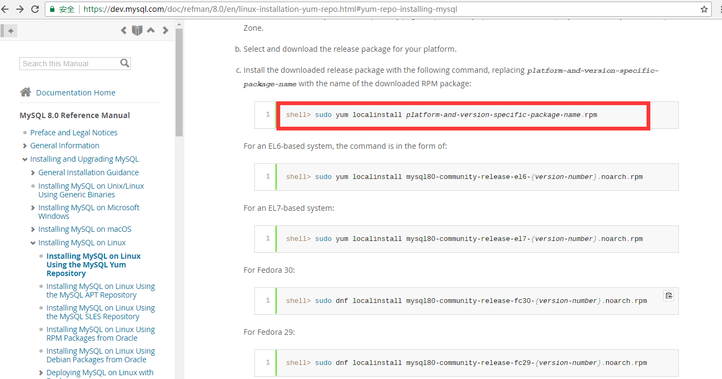Select Installing MySQL Using the MySQL Yum Repository
Viewport: 722px width, 379px height.
tap(94, 265)
